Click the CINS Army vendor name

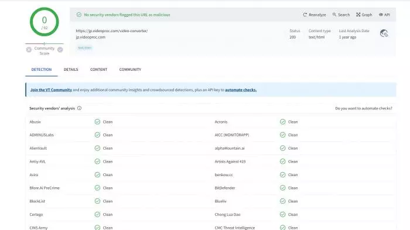39,228
